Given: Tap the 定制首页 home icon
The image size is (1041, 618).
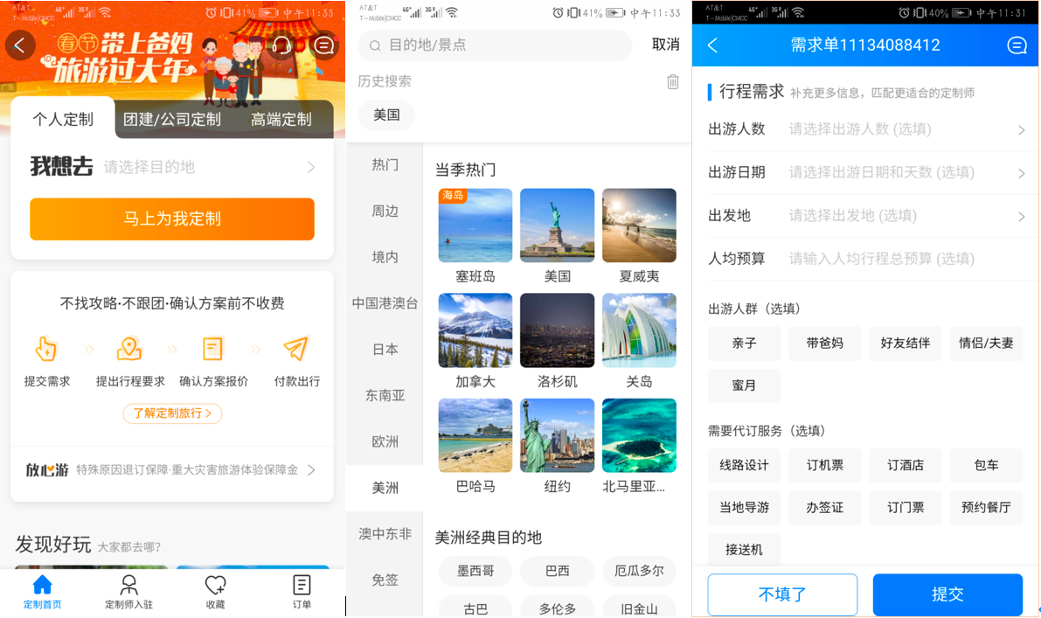Looking at the screenshot, I should point(42,586).
